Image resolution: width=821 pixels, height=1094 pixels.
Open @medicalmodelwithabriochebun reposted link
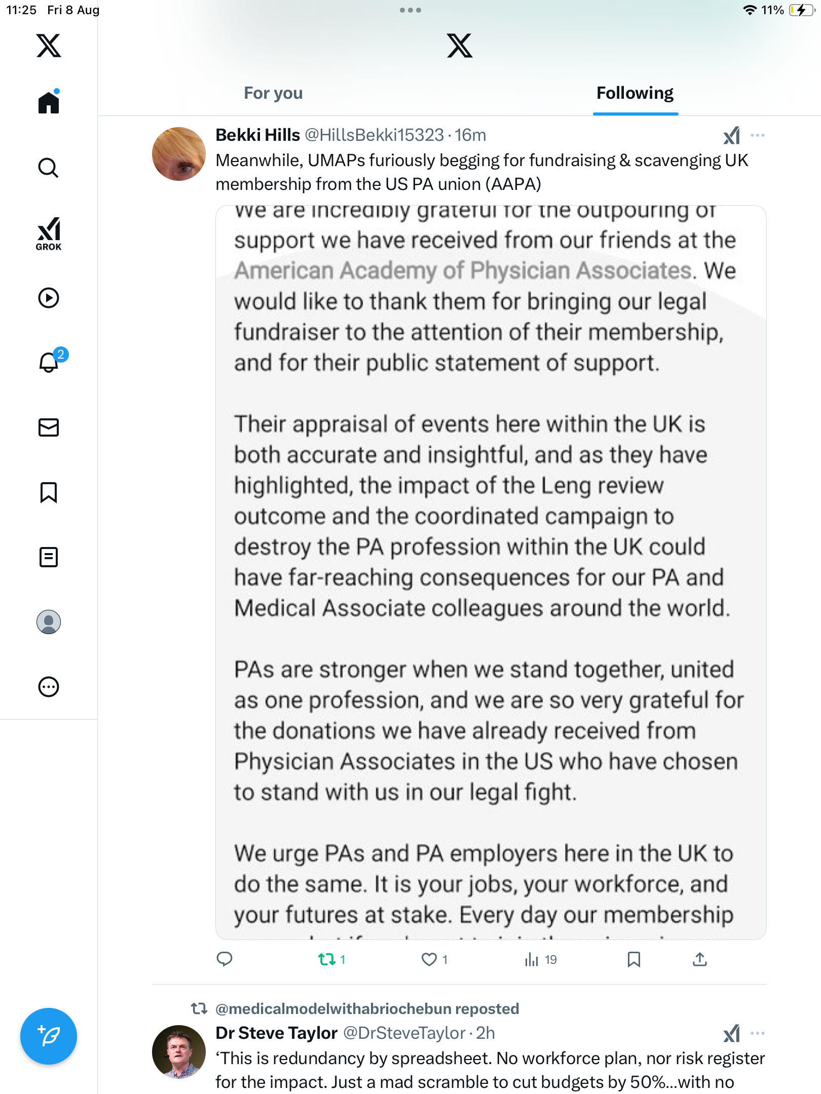coord(367,1008)
